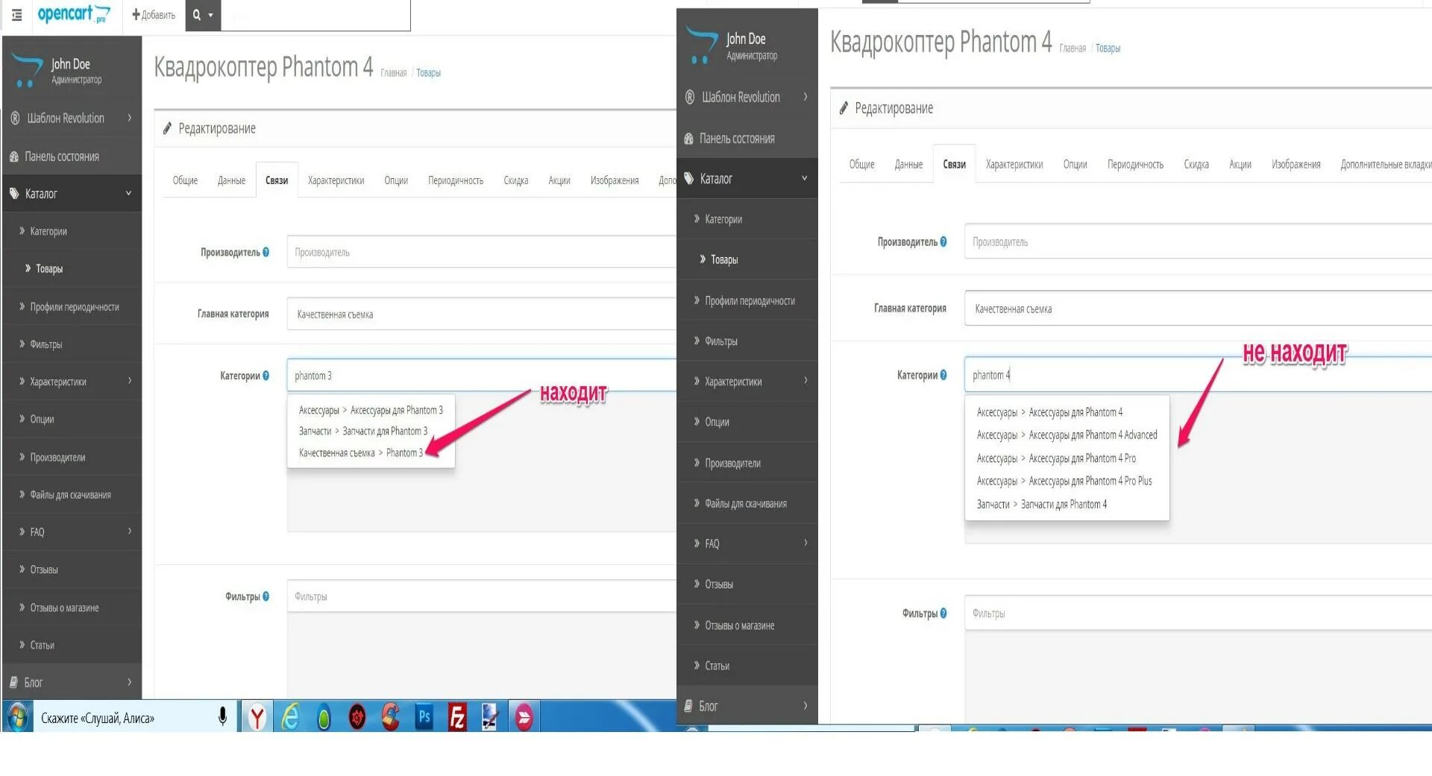Expand 'Характеристики' arrow in left sidebar

[130, 381]
